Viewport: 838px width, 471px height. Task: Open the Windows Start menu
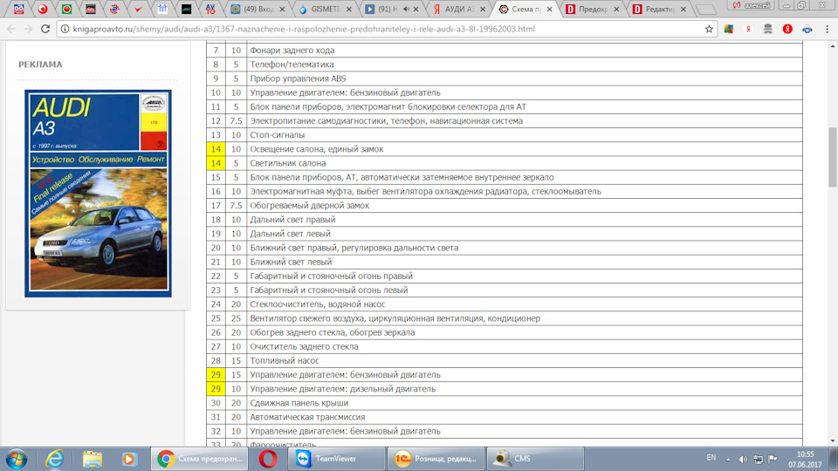[x=17, y=459]
